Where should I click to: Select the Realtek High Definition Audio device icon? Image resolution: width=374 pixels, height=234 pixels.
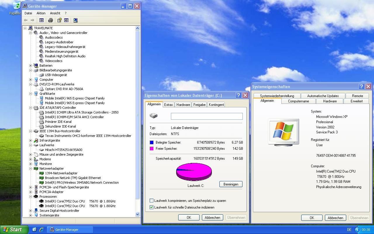click(x=41, y=56)
